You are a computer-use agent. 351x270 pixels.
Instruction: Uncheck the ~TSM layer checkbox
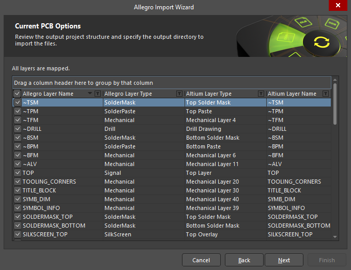[x=18, y=102]
